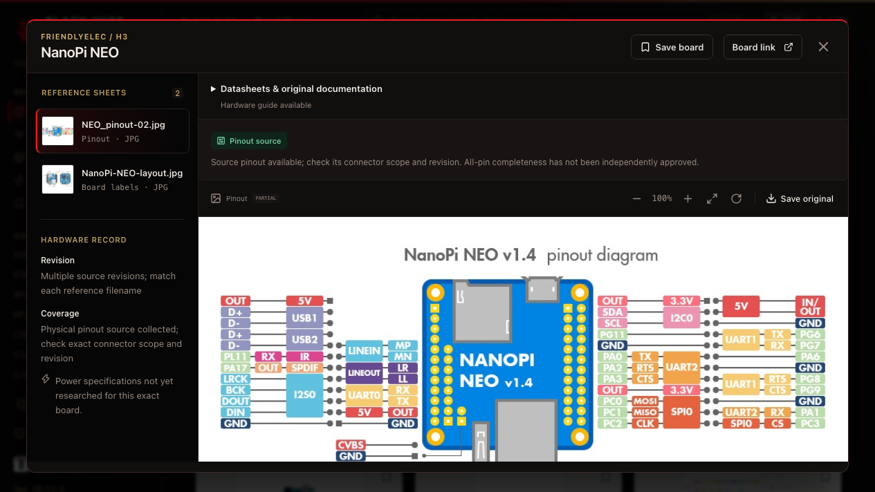
Task: Click the HARDWARE RECORD heading
Action: (x=84, y=240)
